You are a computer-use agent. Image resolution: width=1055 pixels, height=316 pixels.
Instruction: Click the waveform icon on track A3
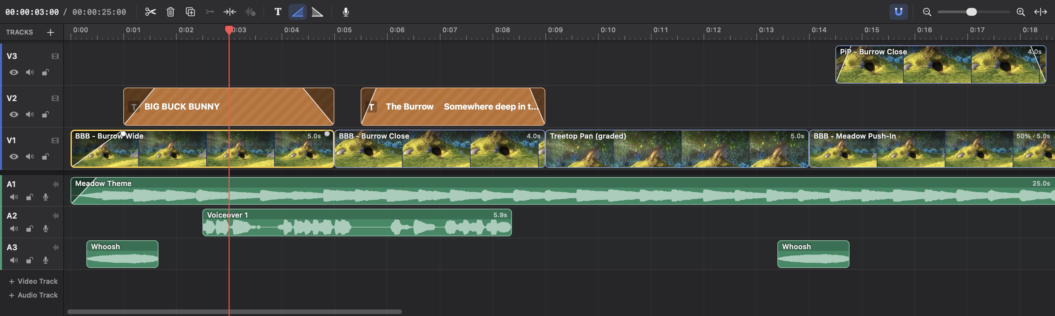pyautogui.click(x=56, y=247)
